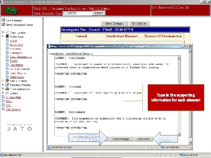
Task: Click the Exit System link
Action: click(x=13, y=109)
